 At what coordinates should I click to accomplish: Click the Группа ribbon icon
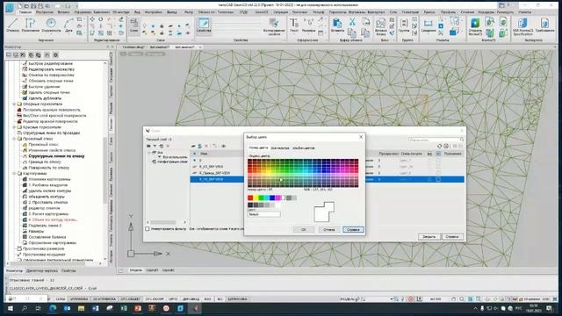(x=404, y=25)
